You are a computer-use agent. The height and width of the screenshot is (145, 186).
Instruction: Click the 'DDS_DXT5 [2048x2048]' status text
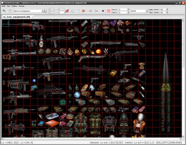click(x=169, y=143)
